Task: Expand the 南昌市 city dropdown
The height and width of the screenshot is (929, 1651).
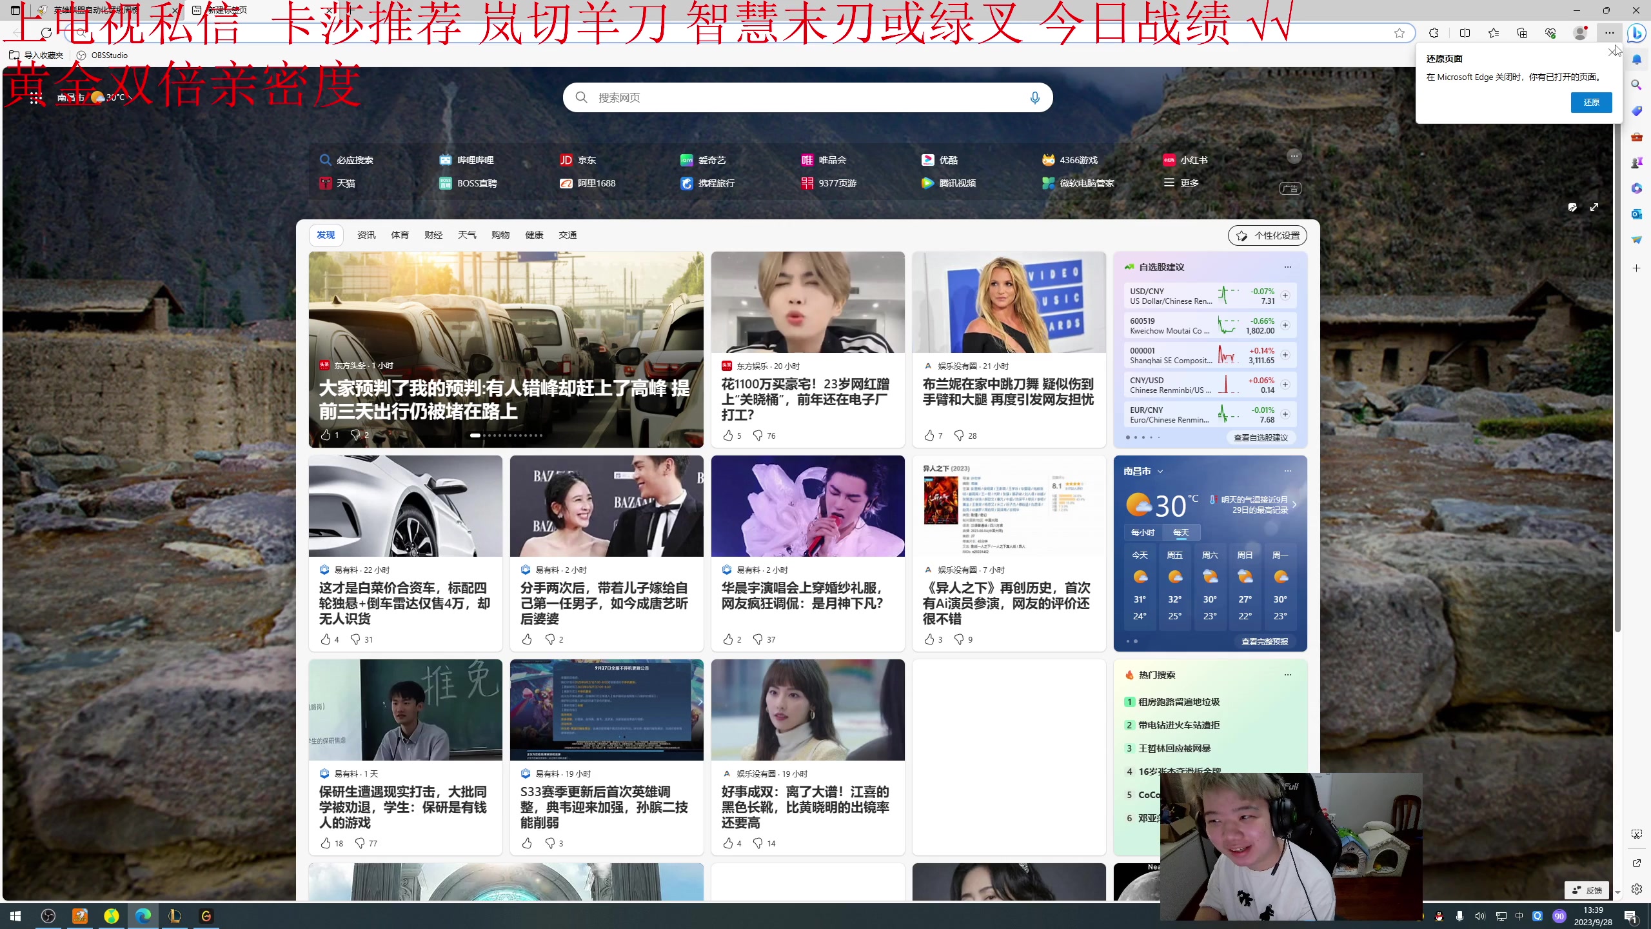Action: pos(1160,472)
